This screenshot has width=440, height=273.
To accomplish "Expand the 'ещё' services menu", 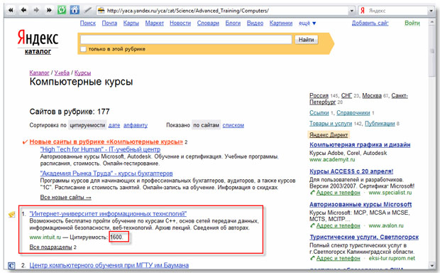I will (307, 23).
